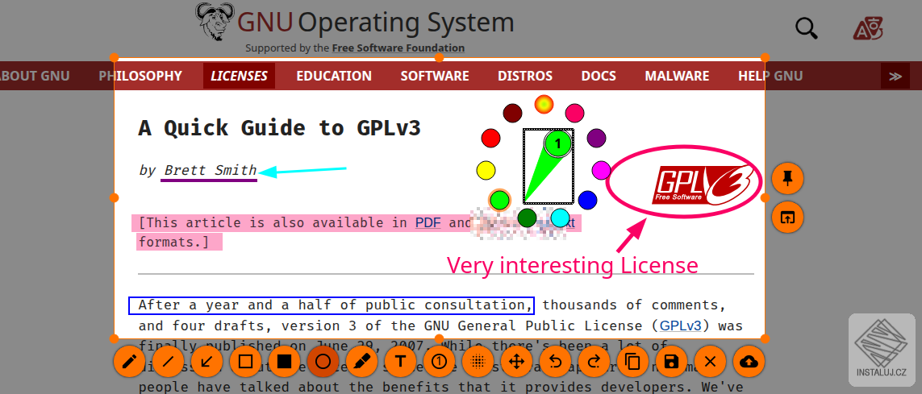Screen dimensions: 922x394
Task: Open the language translations icon
Action: 868,28
